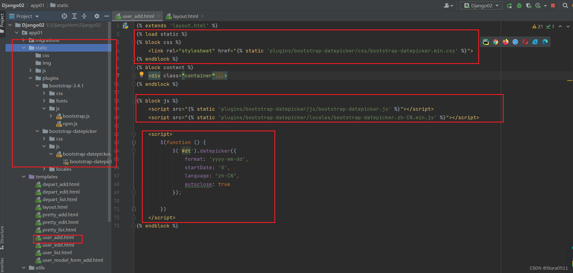Collapse the app01 folder
The height and width of the screenshot is (273, 573).
pos(17,32)
